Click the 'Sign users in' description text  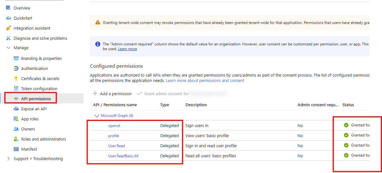coord(197,125)
